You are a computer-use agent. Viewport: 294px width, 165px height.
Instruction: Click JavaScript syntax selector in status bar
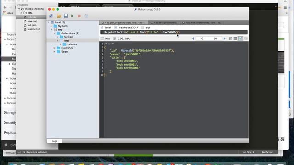[267, 152]
